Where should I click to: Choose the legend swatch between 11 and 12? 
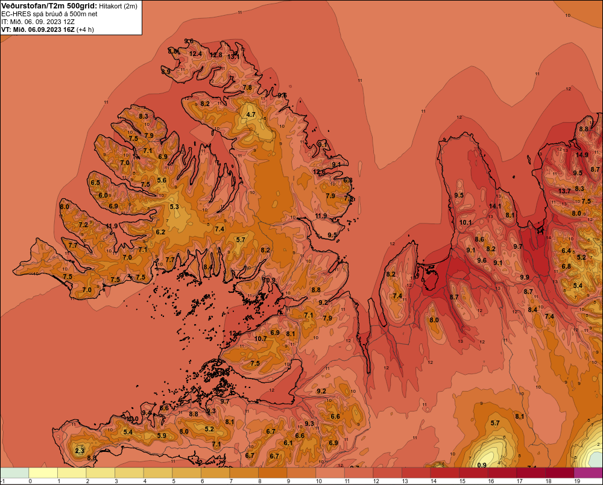click(x=359, y=472)
